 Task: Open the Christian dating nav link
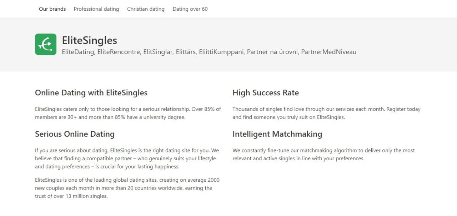click(146, 9)
